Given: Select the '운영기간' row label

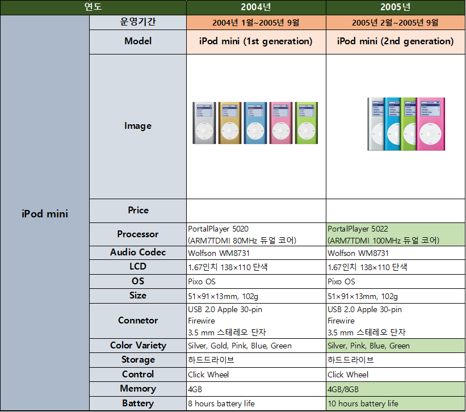Looking at the screenshot, I should [x=138, y=22].
